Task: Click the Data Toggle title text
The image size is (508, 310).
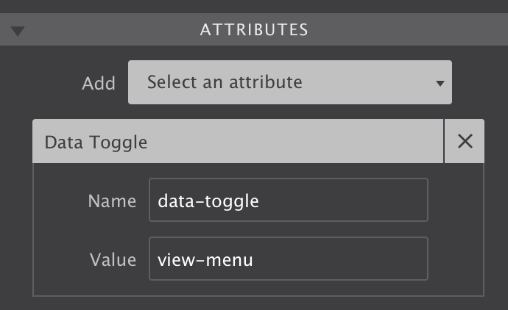Action: 96,143
